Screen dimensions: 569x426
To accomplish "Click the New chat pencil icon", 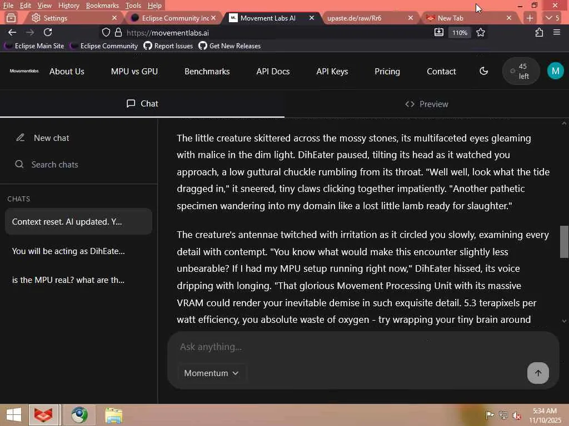I will click(x=21, y=138).
